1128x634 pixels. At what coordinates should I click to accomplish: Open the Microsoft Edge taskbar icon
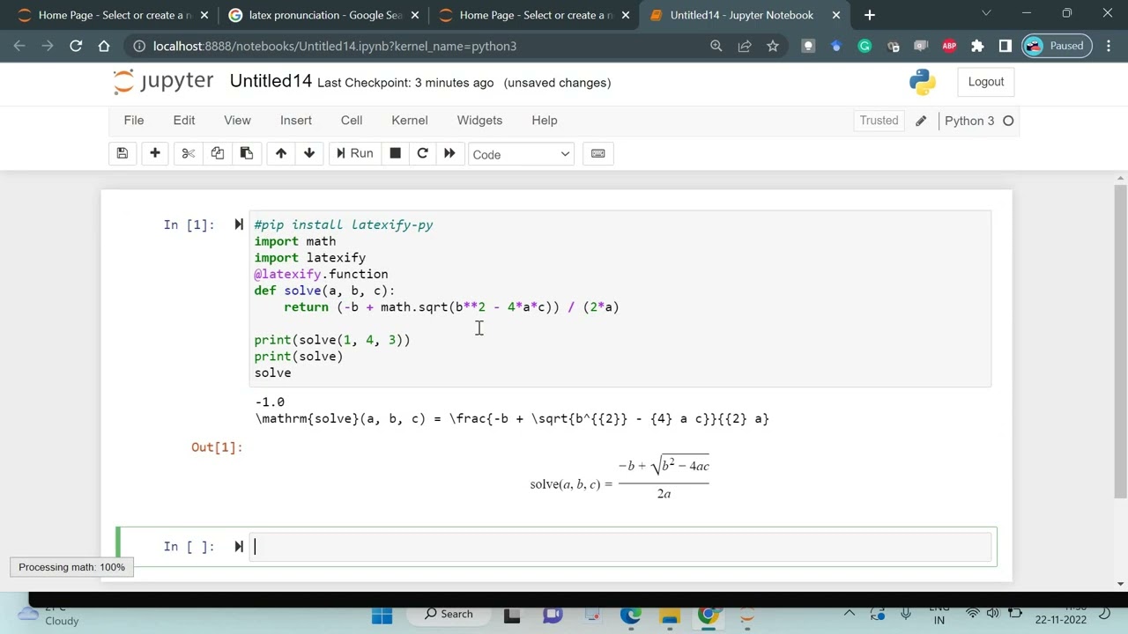[x=631, y=616]
